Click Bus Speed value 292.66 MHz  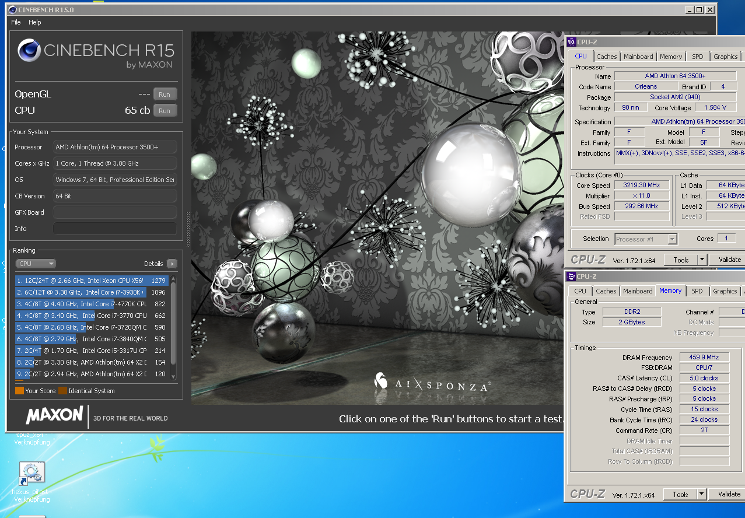click(x=641, y=206)
